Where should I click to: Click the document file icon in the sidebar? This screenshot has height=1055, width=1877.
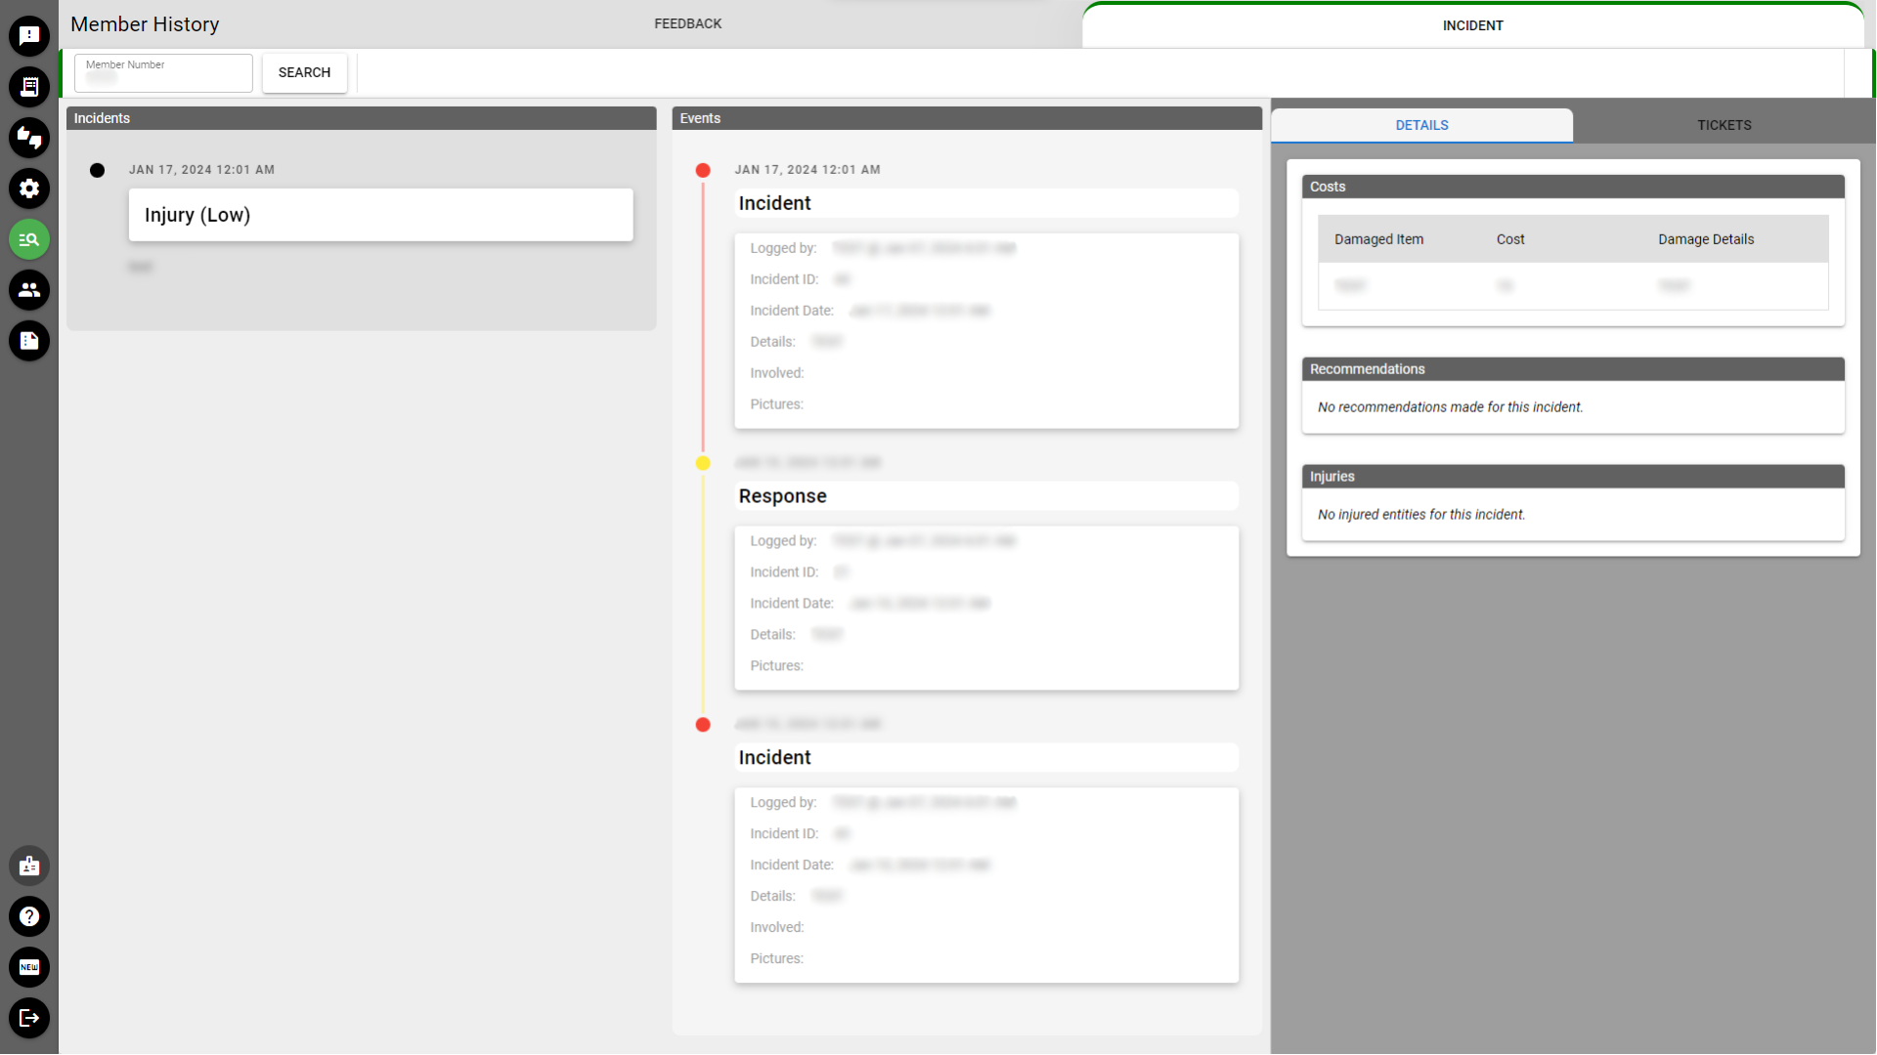[29, 341]
